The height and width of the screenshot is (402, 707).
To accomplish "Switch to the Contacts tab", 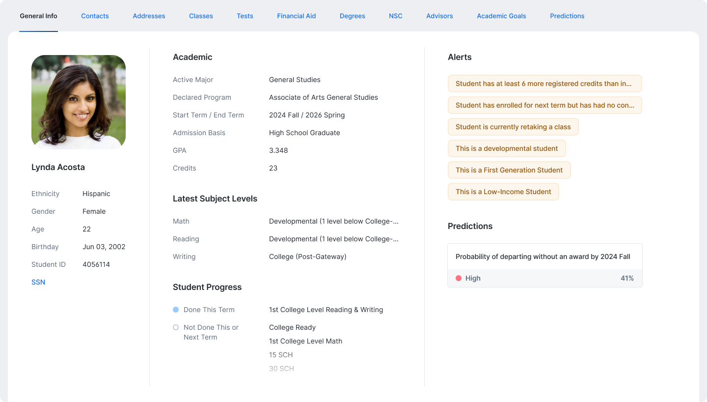I will click(95, 16).
